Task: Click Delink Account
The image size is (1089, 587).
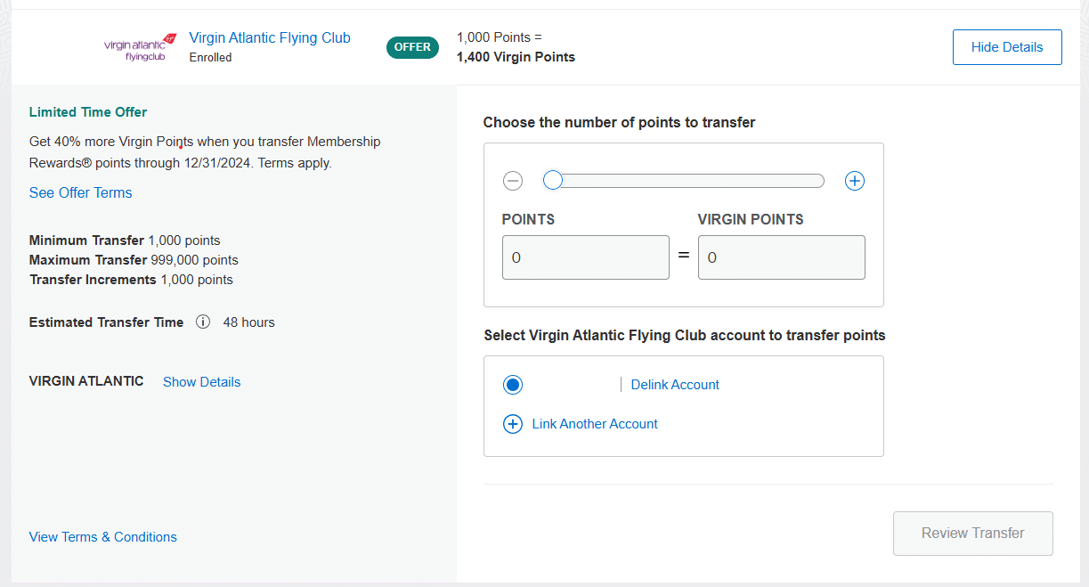Action: click(x=675, y=385)
